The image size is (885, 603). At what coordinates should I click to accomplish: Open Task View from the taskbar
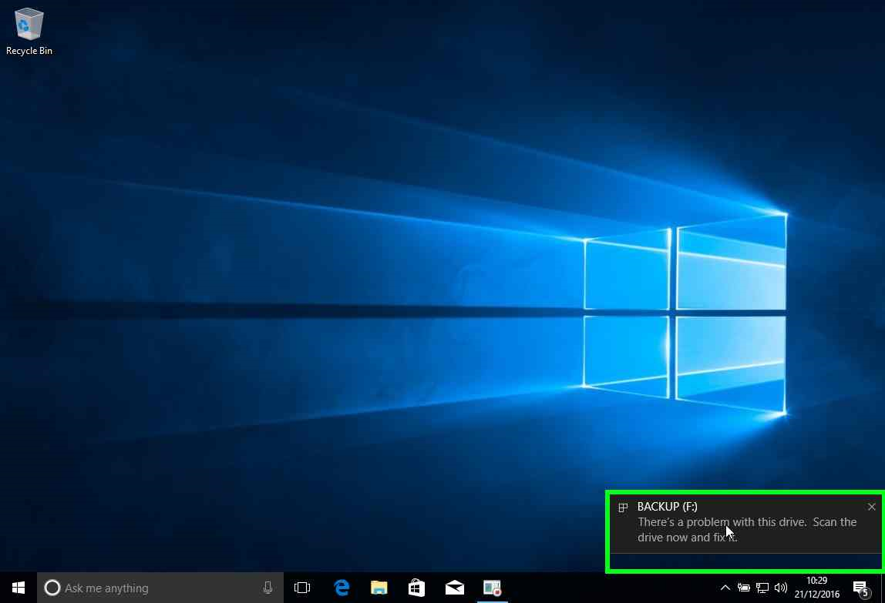tap(302, 588)
